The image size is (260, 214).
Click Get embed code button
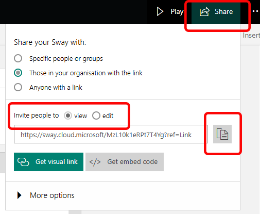pyautogui.click(x=125, y=162)
